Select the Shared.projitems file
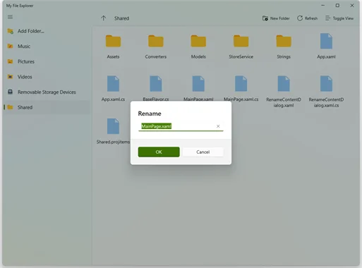 (113, 132)
